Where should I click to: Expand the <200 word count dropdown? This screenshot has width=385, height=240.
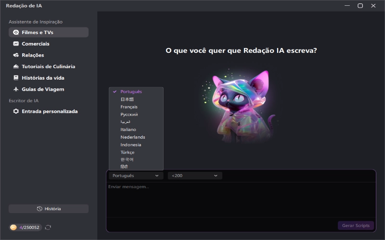195,176
